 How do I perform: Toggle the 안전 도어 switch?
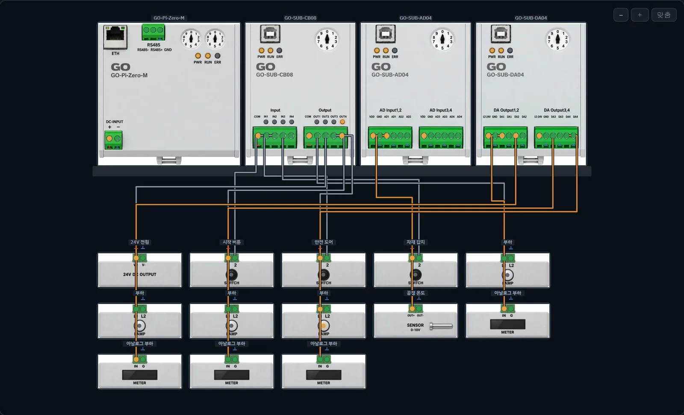click(x=324, y=275)
